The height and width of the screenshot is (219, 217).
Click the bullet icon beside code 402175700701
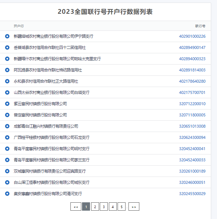pos(7,92)
